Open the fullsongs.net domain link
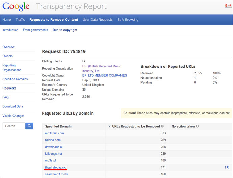 53,154
